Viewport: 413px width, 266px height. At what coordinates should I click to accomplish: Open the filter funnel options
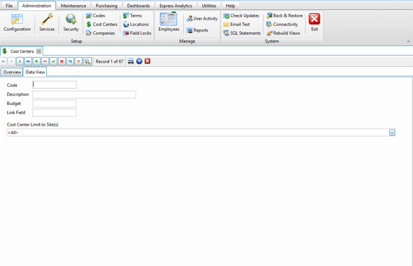(78, 62)
